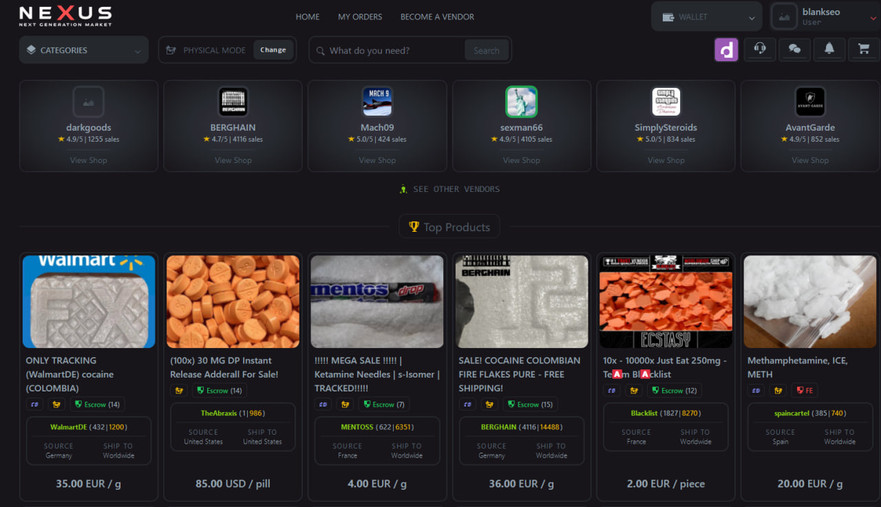Open the blankseo user menu arrow
Viewport: 881px width, 507px height.
tap(873, 18)
